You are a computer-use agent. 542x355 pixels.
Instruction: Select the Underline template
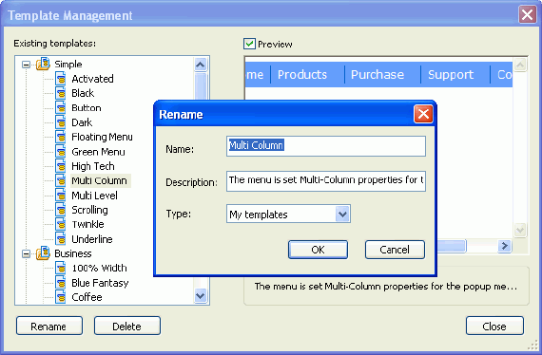[x=92, y=239]
